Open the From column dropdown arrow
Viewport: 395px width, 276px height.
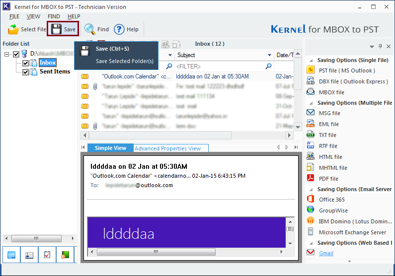[170, 55]
